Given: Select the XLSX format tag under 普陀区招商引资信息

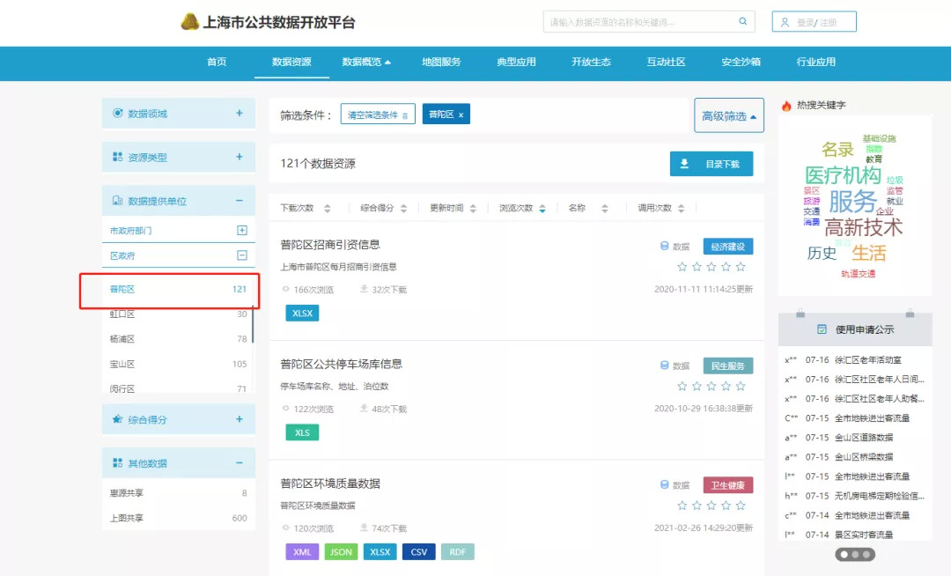Looking at the screenshot, I should 302,313.
